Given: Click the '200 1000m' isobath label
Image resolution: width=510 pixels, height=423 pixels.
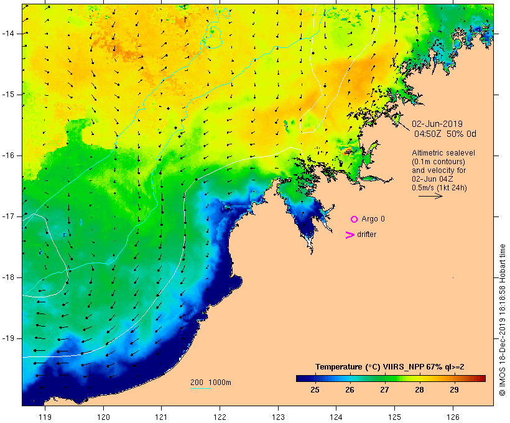Looking at the screenshot, I should (211, 383).
